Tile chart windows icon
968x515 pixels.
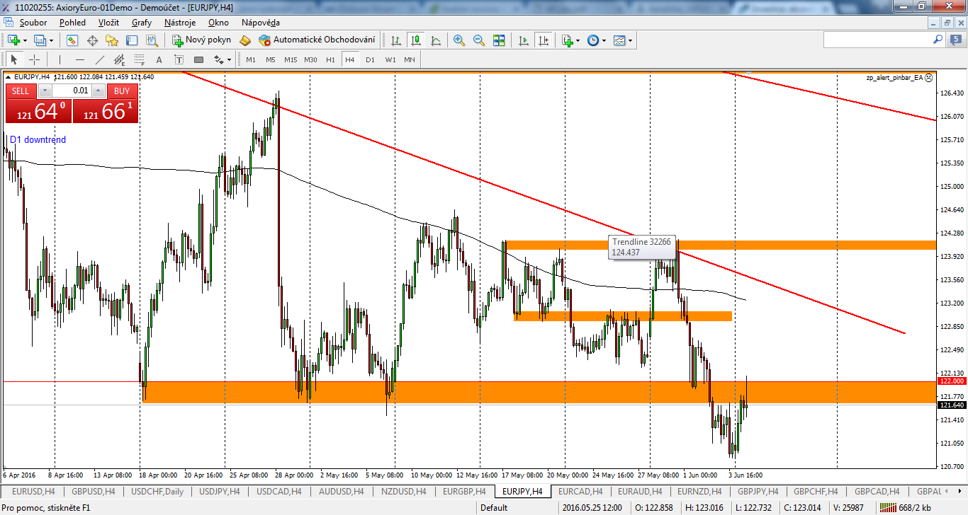pyautogui.click(x=499, y=40)
